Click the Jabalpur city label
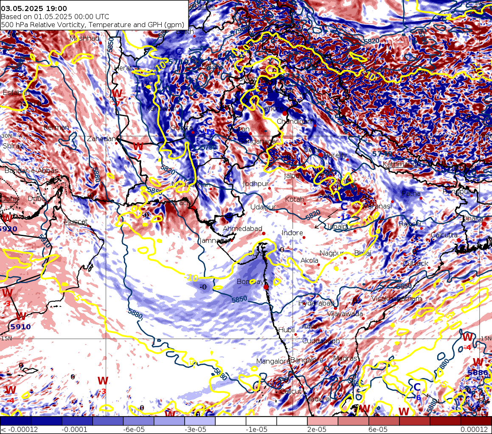Image resolution: width=492 pixels, height=434 pixels. coord(340,227)
